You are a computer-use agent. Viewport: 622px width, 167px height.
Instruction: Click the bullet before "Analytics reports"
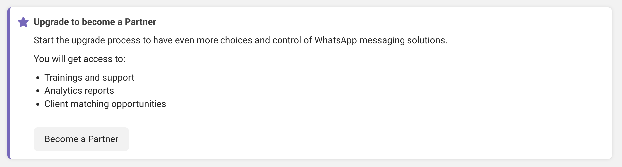pos(38,91)
